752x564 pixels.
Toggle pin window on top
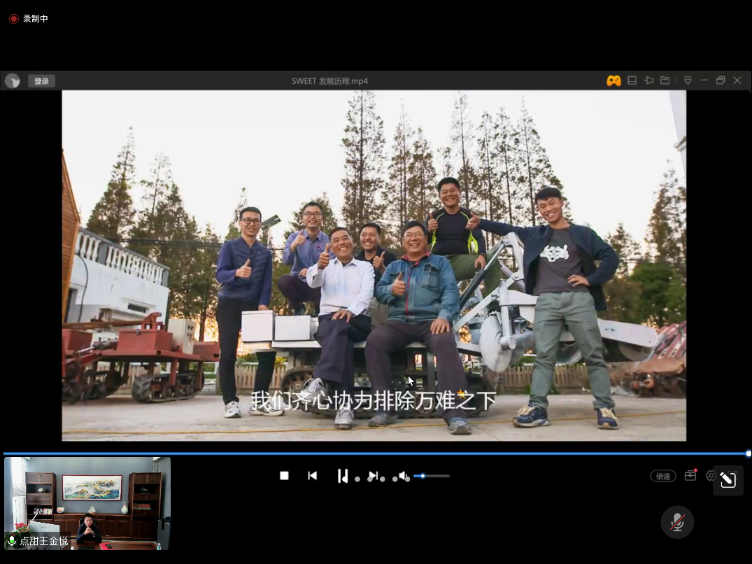648,80
